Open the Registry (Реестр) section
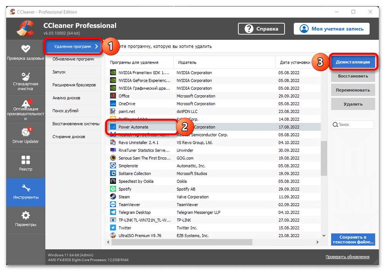The image size is (385, 271). pos(25,164)
